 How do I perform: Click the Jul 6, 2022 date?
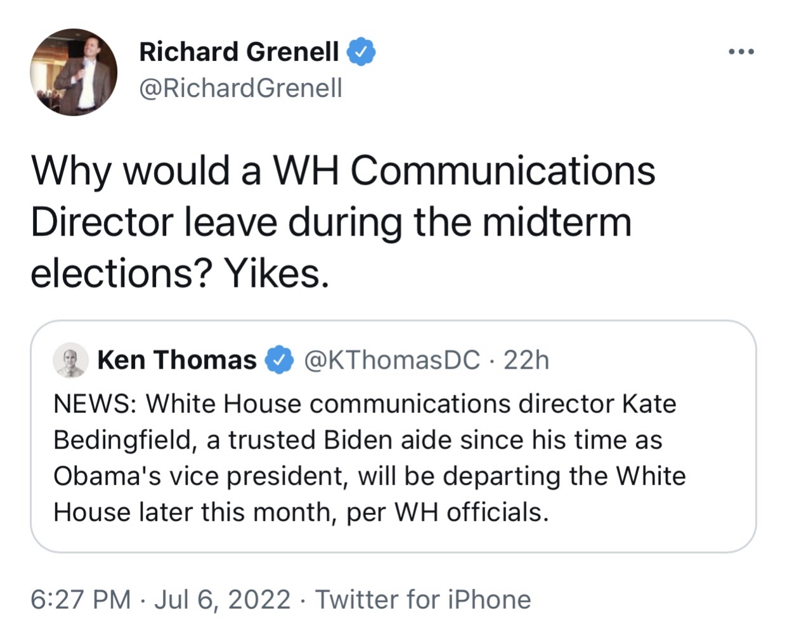[222, 599]
